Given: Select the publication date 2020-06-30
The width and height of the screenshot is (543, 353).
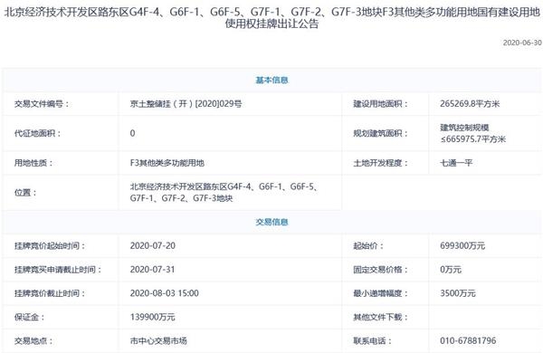Looking at the screenshot, I should (522, 43).
